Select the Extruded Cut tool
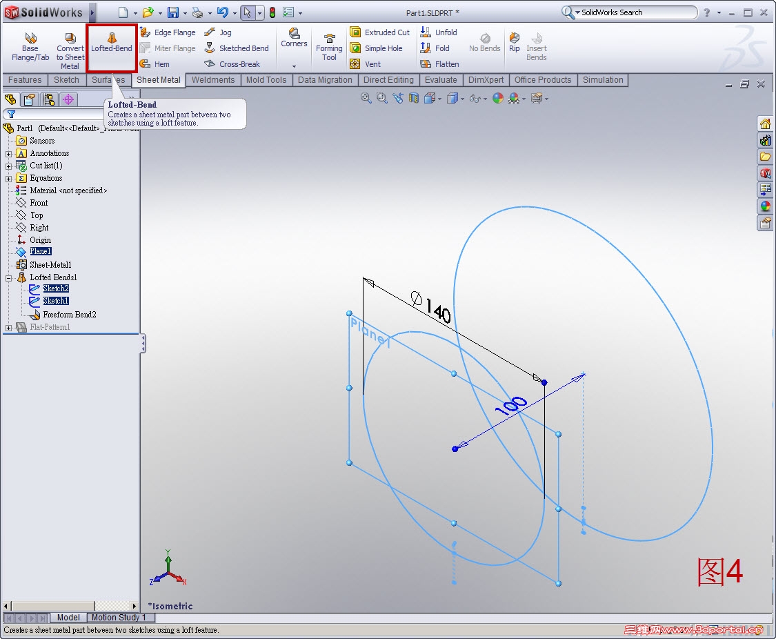 379,32
